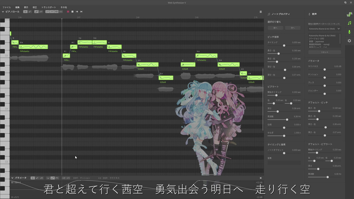Open the Kotonoha Akane & Aoi (Web) voice database dropdown
This screenshot has width=354, height=199.
click(324, 29)
